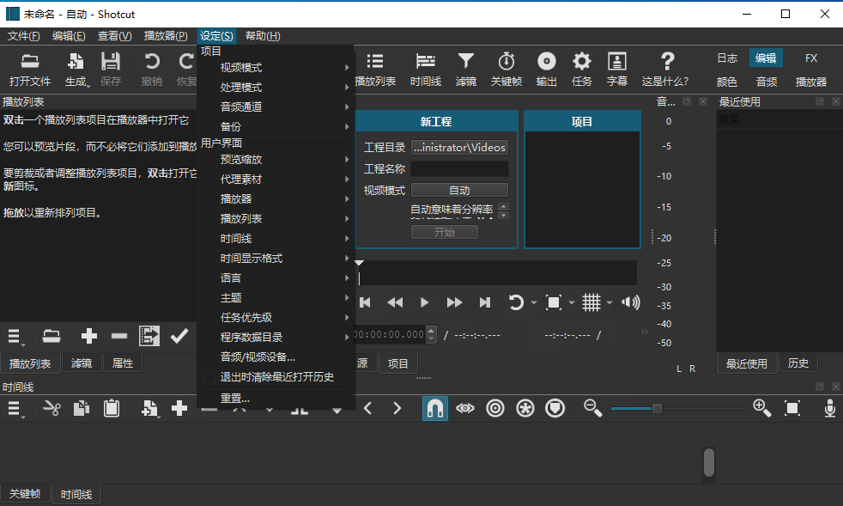Click the 工程目录 path button
The width and height of the screenshot is (843, 506).
pyautogui.click(x=459, y=147)
